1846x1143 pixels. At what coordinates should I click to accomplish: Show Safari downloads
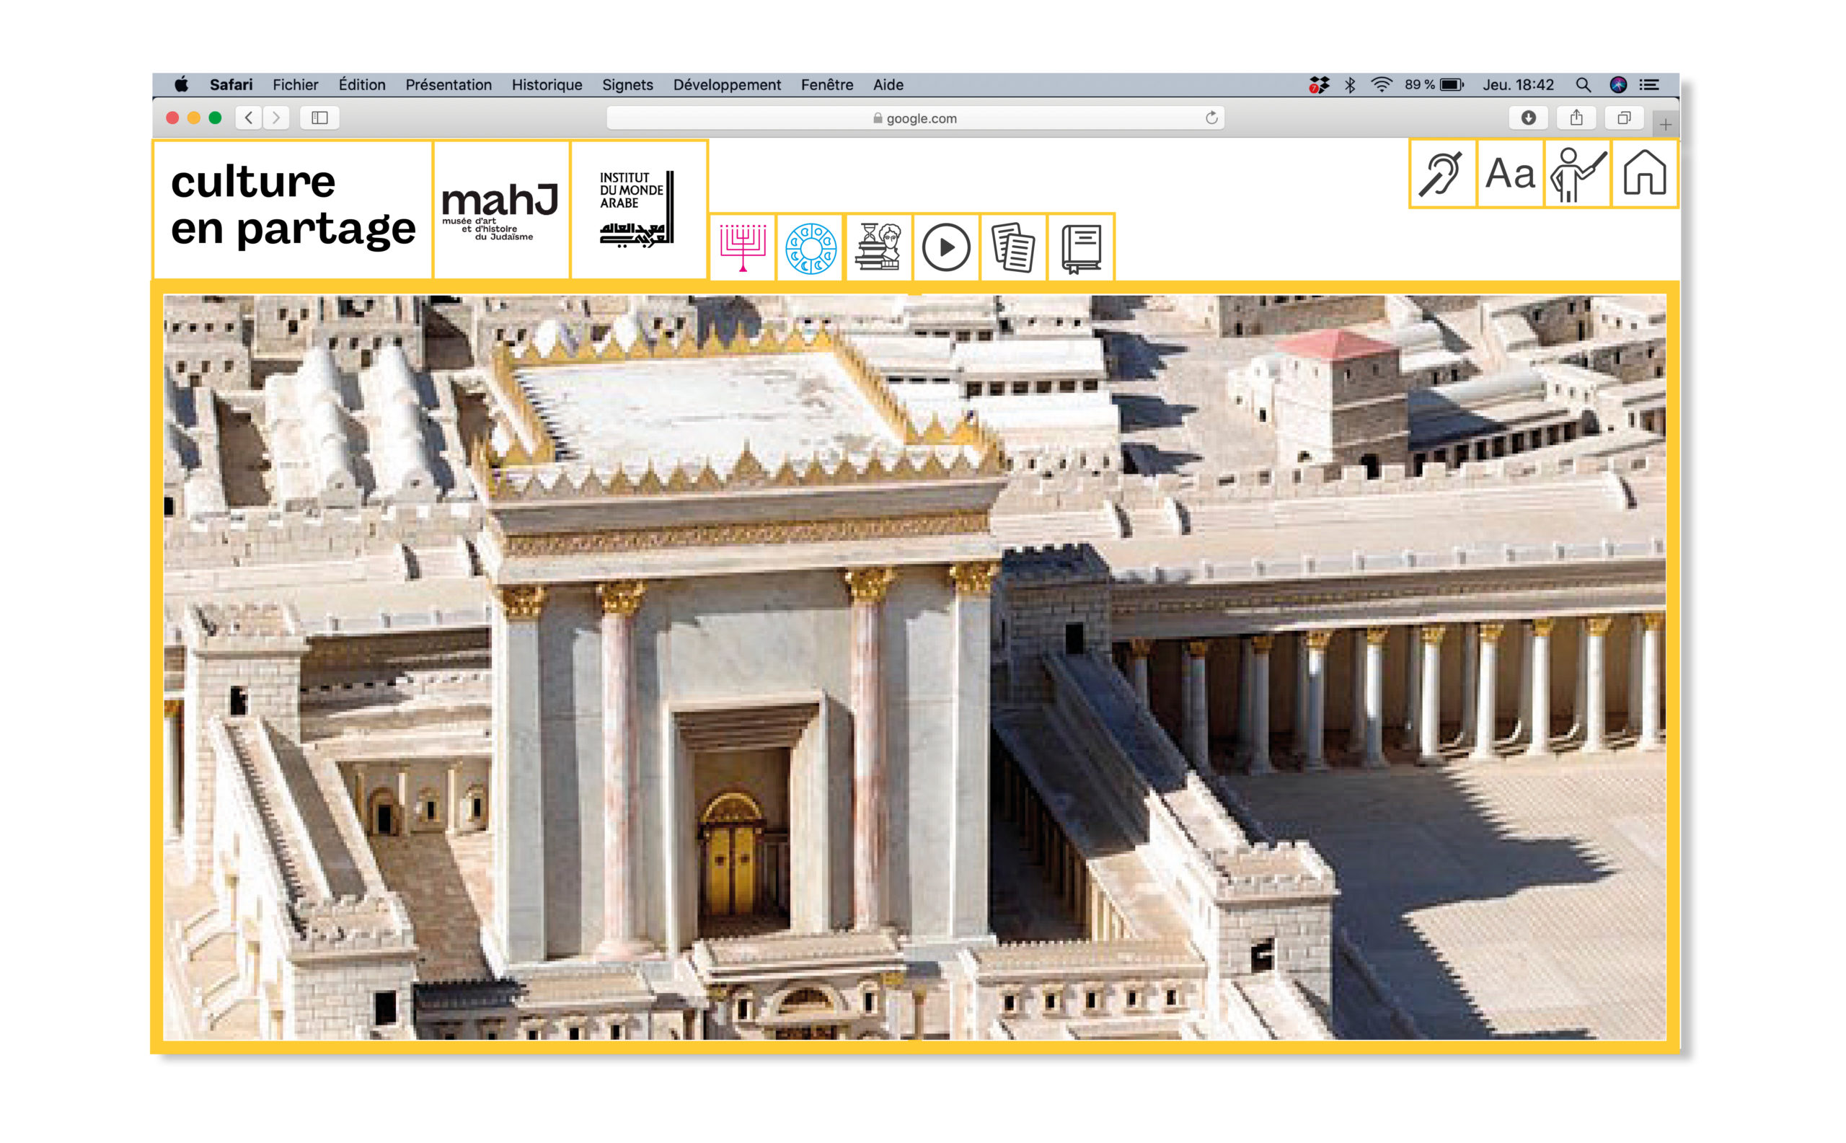(1528, 118)
